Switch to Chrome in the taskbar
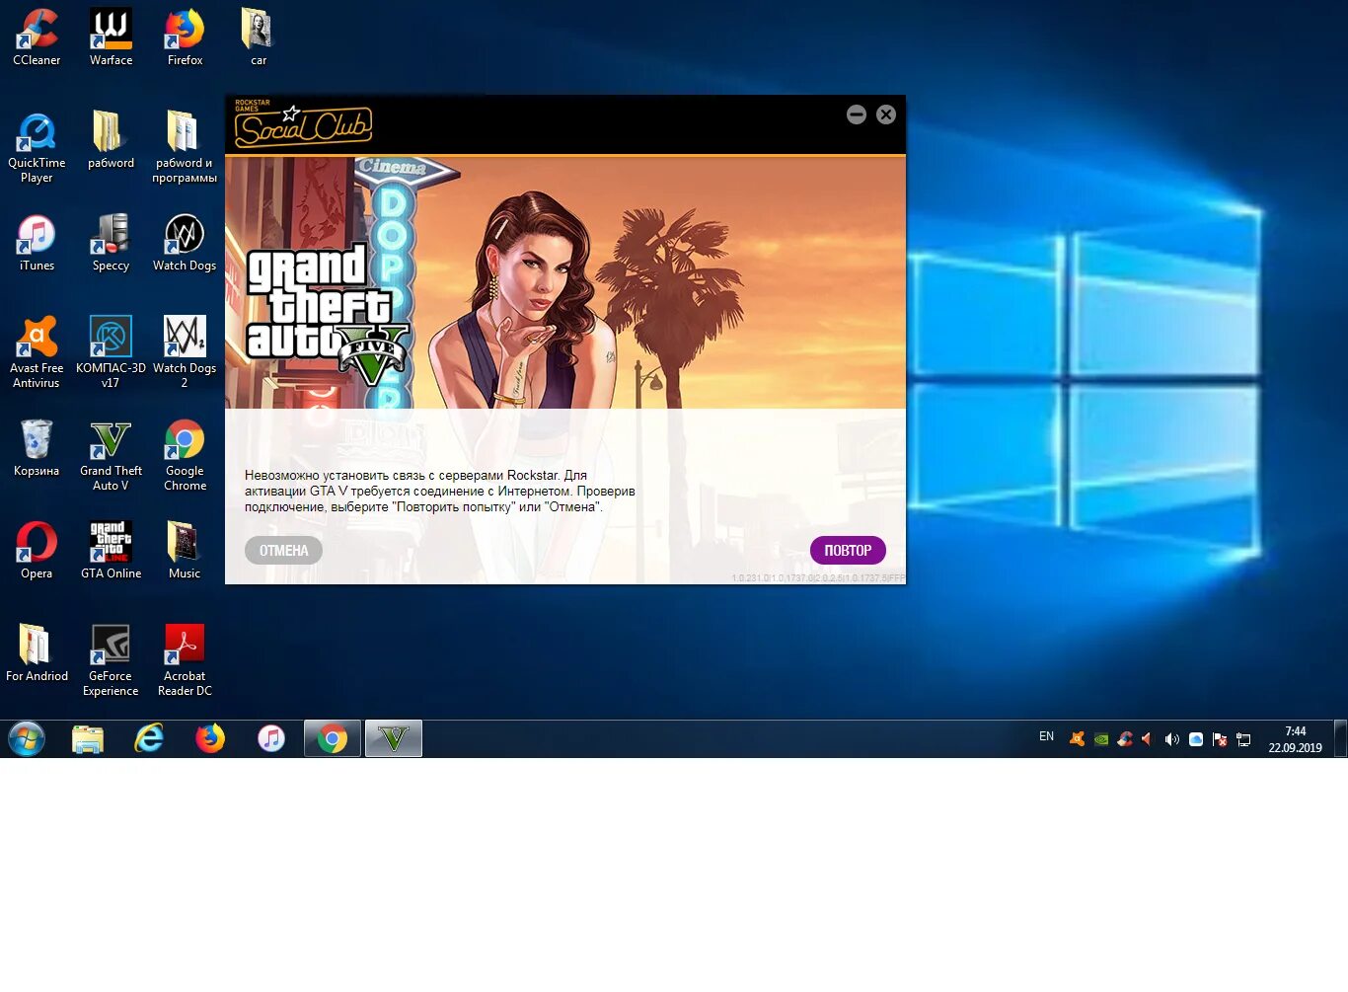The width and height of the screenshot is (1348, 992). [x=333, y=738]
